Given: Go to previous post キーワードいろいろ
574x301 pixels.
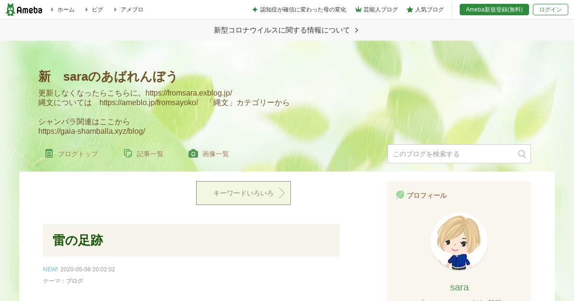Looking at the screenshot, I should click(x=243, y=193).
